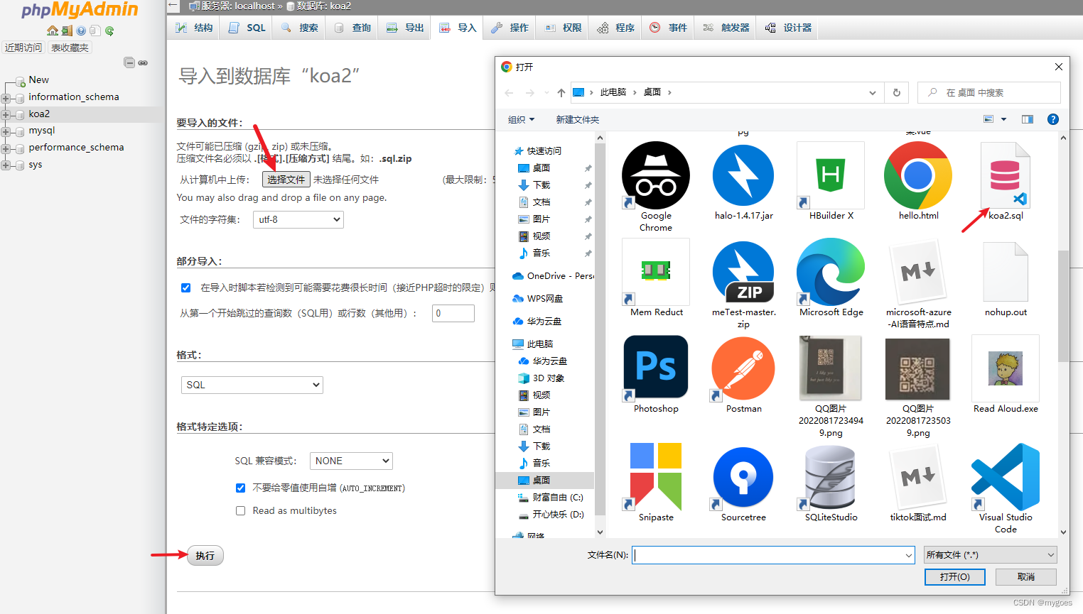This screenshot has height=614, width=1083.
Task: Click the green refresh navigation panel icon
Action: 109,31
